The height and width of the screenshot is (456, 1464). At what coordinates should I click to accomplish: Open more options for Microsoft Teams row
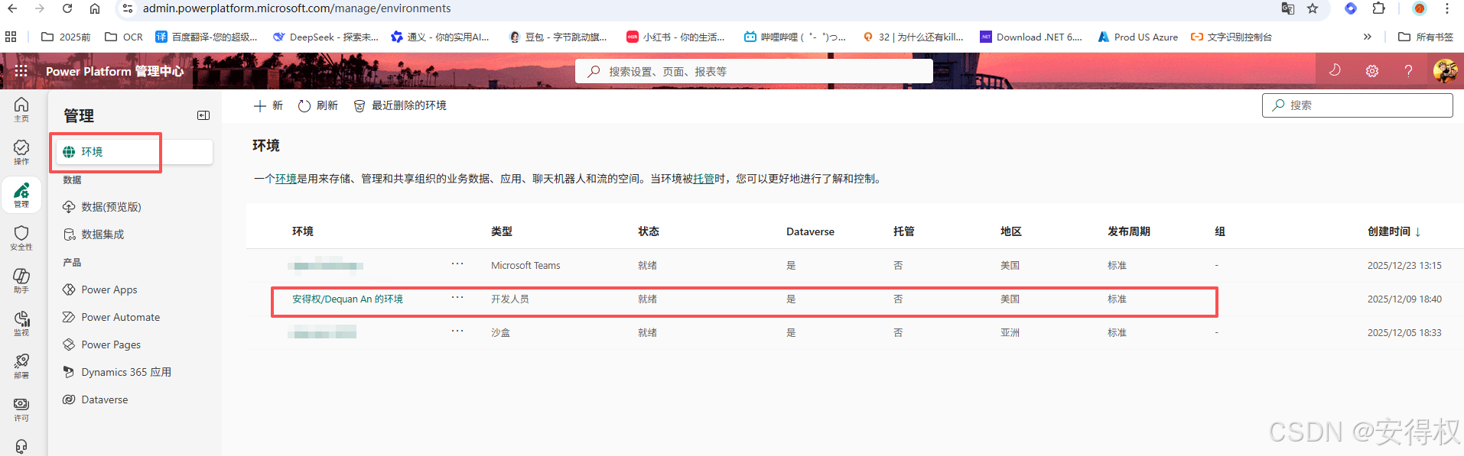pos(457,264)
